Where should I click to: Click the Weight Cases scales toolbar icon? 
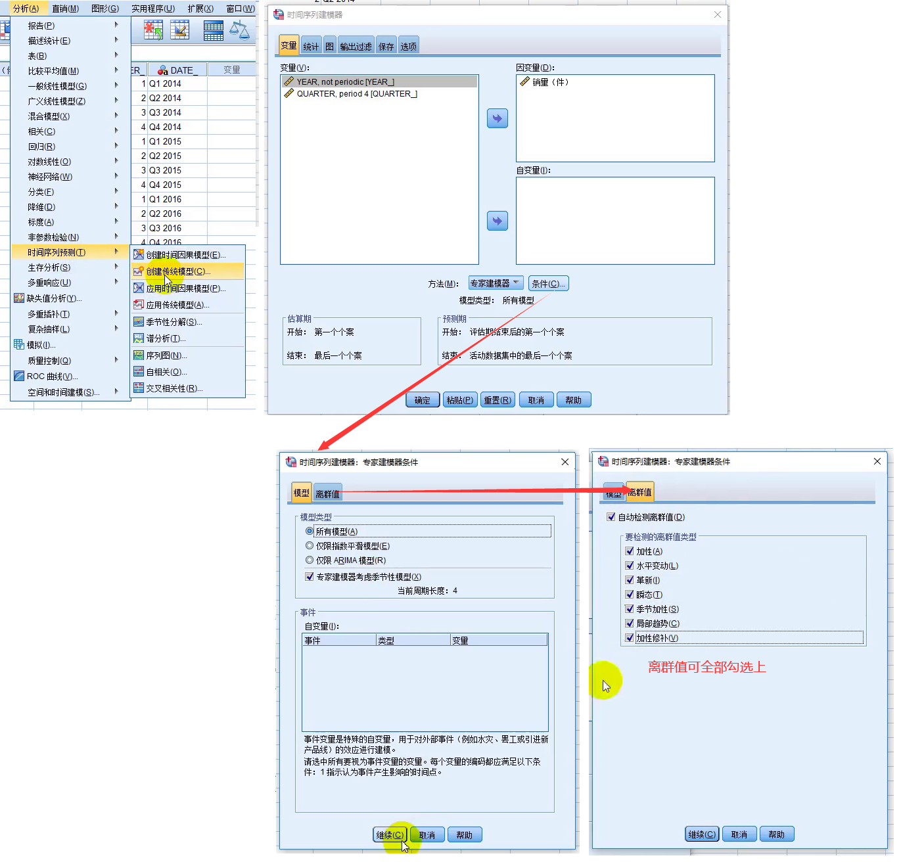239,30
